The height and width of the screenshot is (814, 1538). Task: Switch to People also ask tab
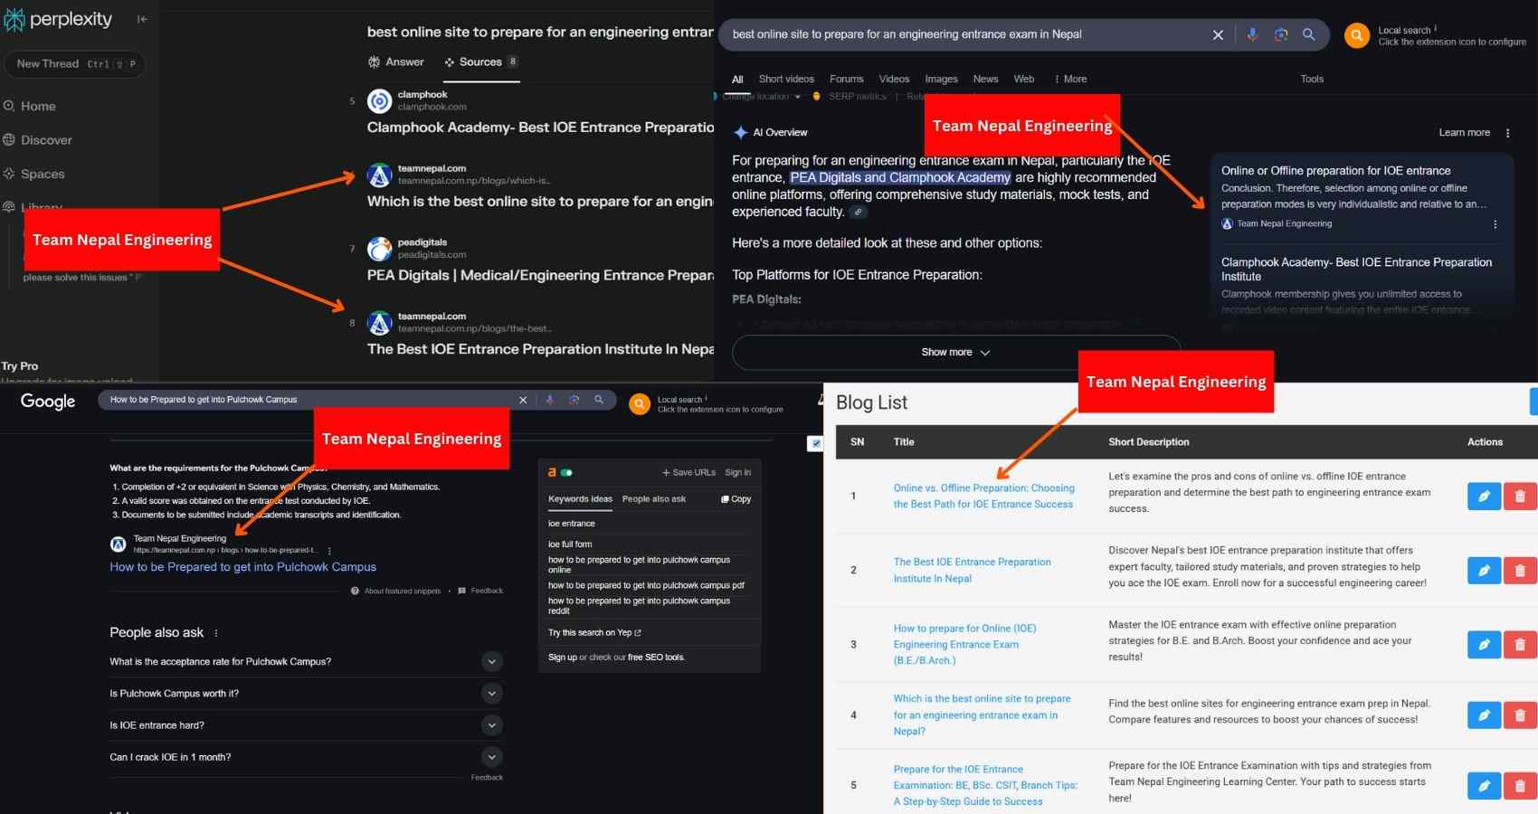point(653,499)
